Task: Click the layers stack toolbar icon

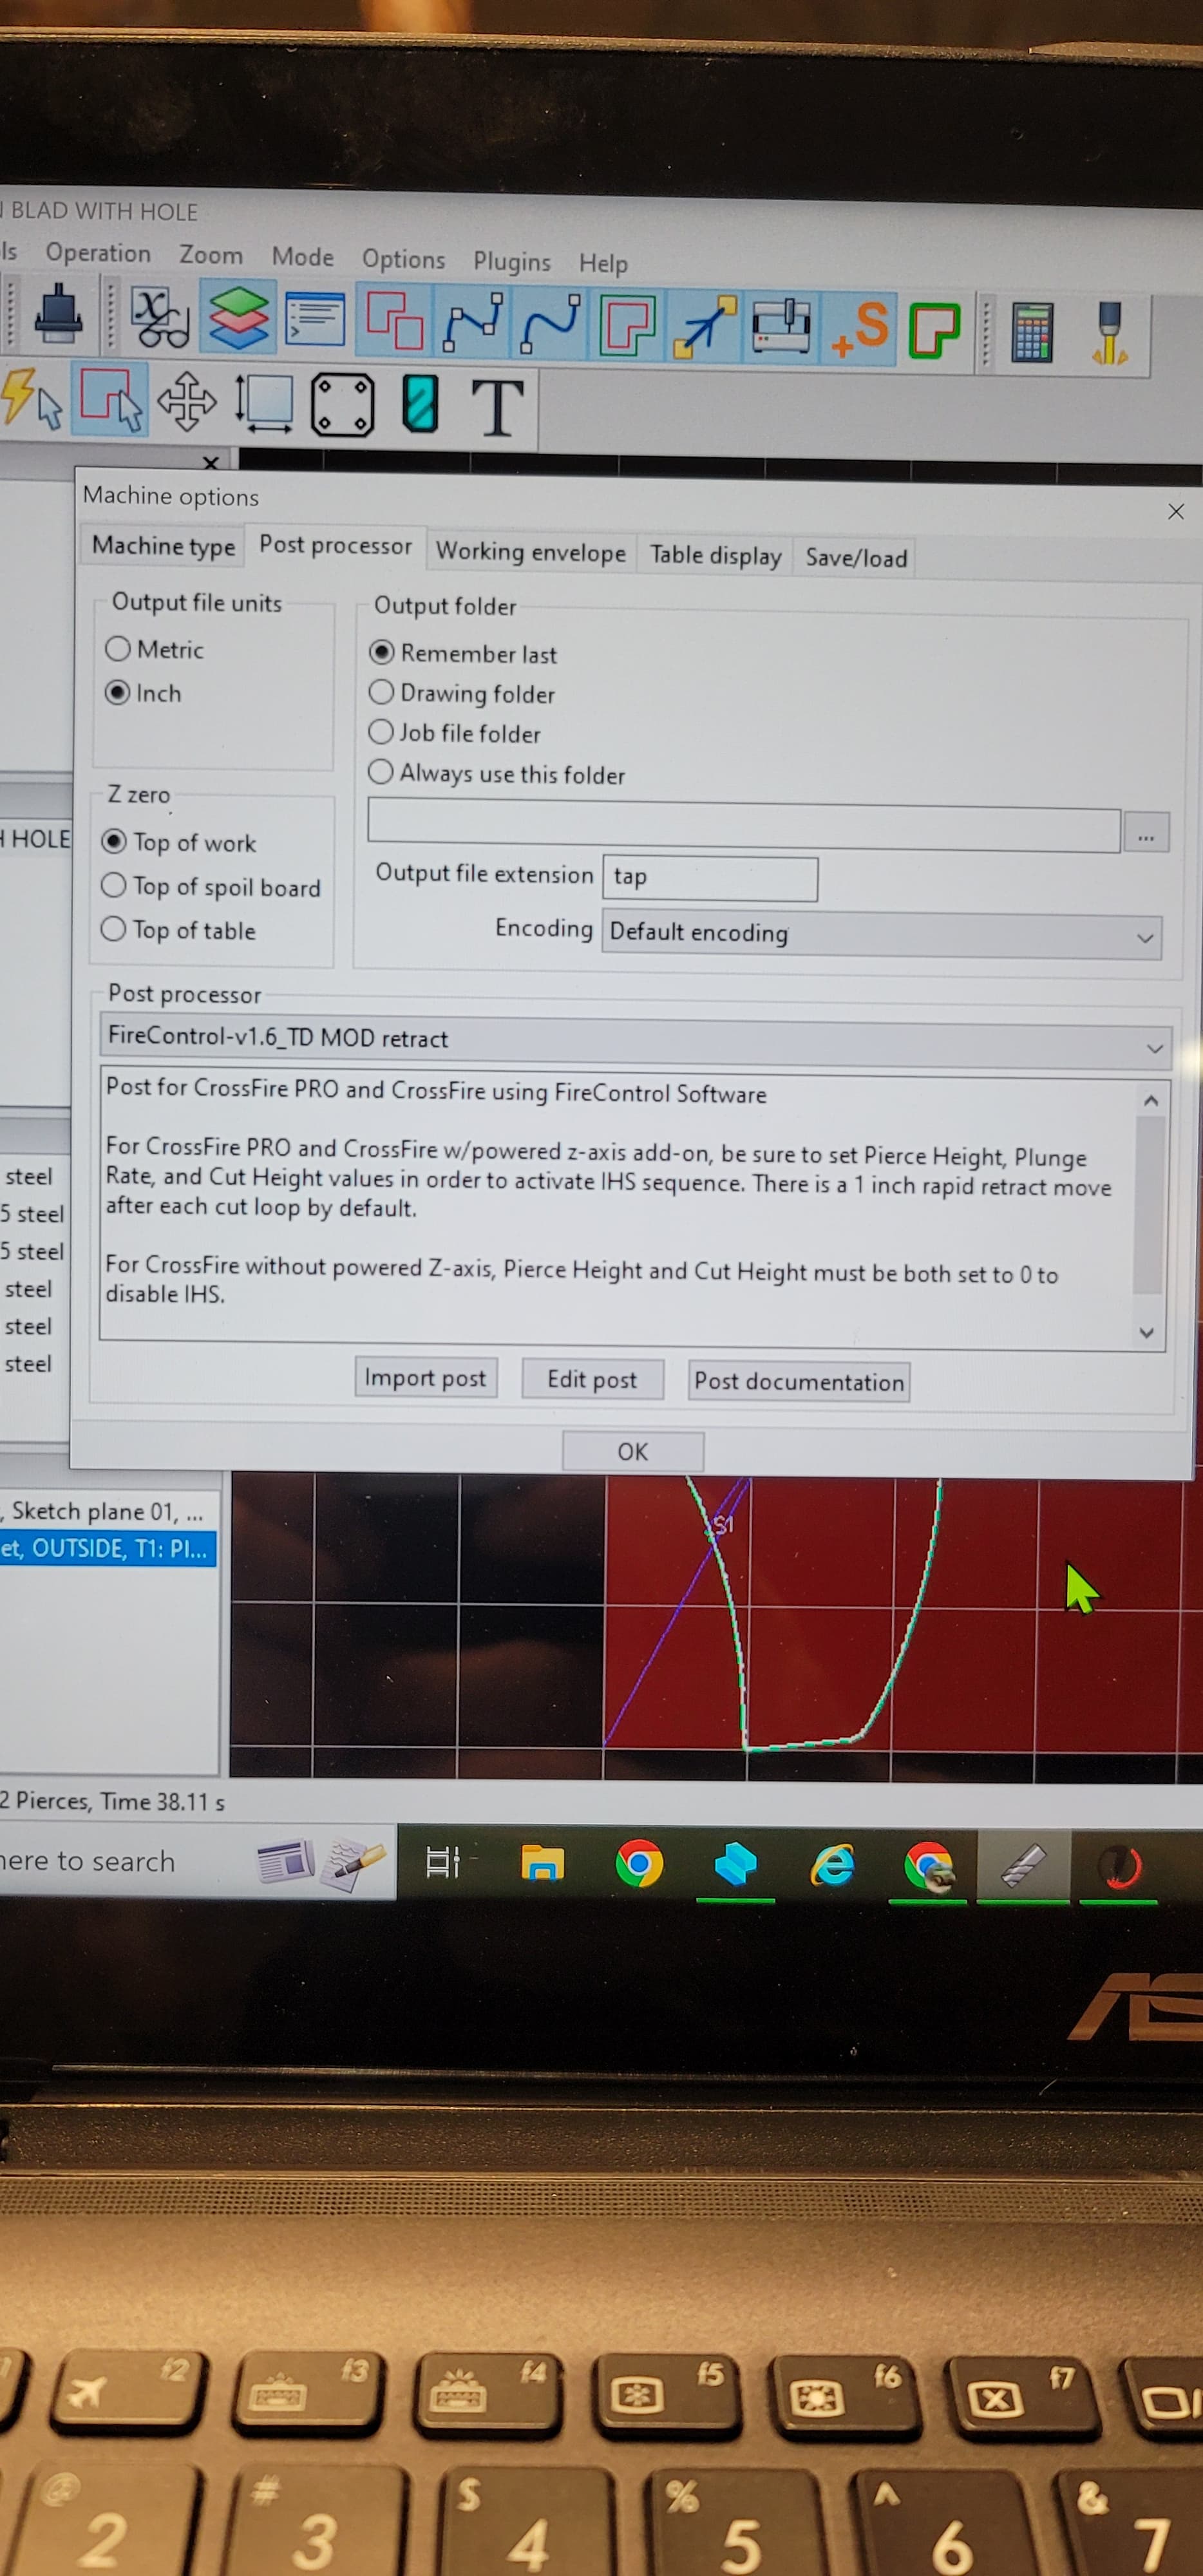Action: click(238, 318)
